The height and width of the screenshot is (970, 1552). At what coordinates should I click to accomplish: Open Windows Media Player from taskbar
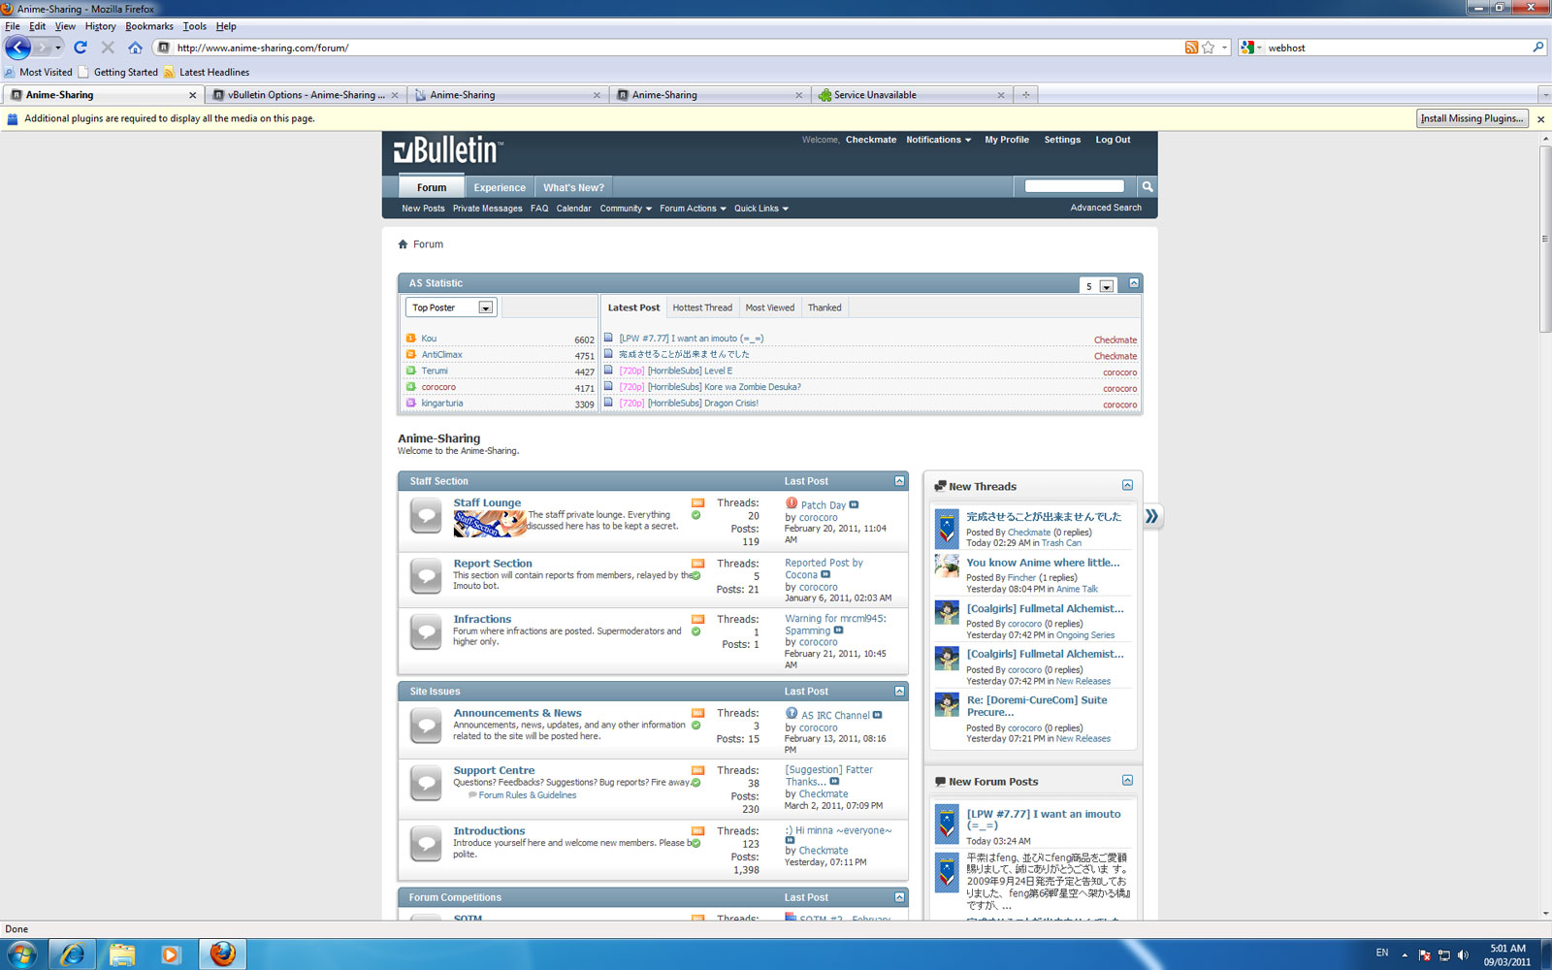171,954
